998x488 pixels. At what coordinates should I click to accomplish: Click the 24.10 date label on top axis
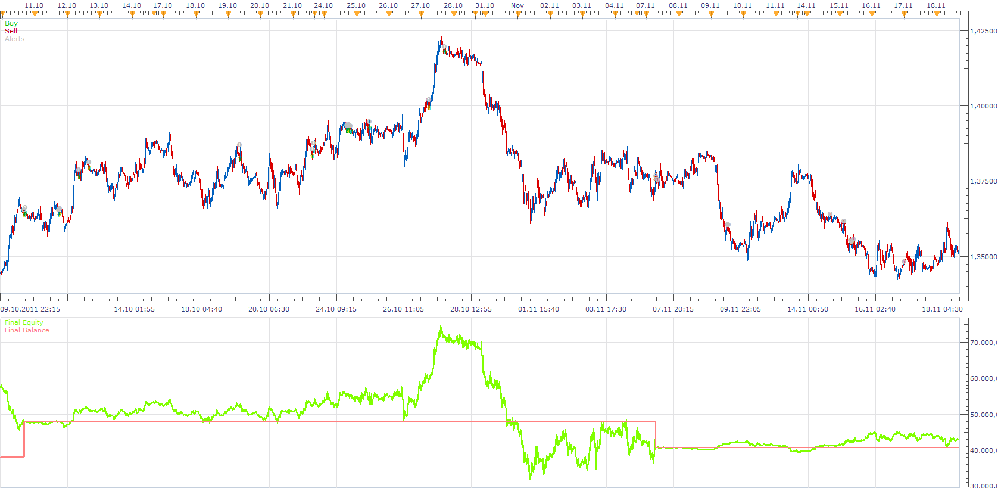pyautogui.click(x=323, y=5)
